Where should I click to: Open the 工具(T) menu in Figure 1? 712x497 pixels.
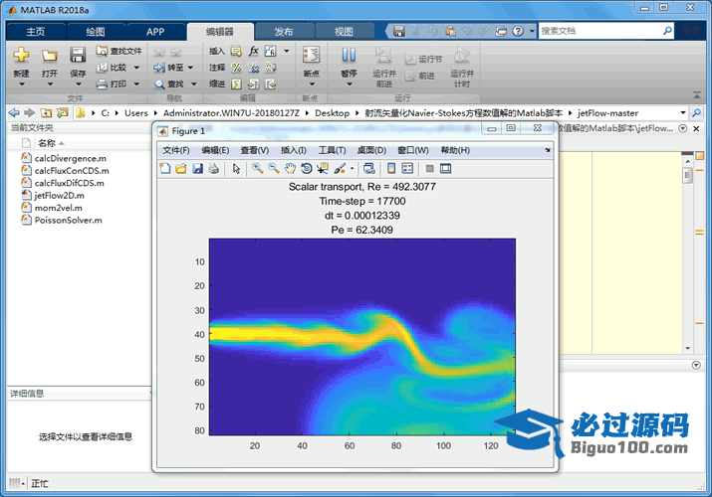[332, 150]
